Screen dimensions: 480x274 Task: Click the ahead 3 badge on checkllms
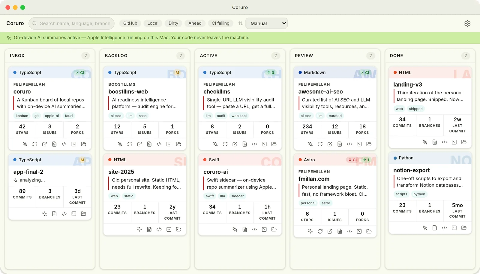pos(271,73)
